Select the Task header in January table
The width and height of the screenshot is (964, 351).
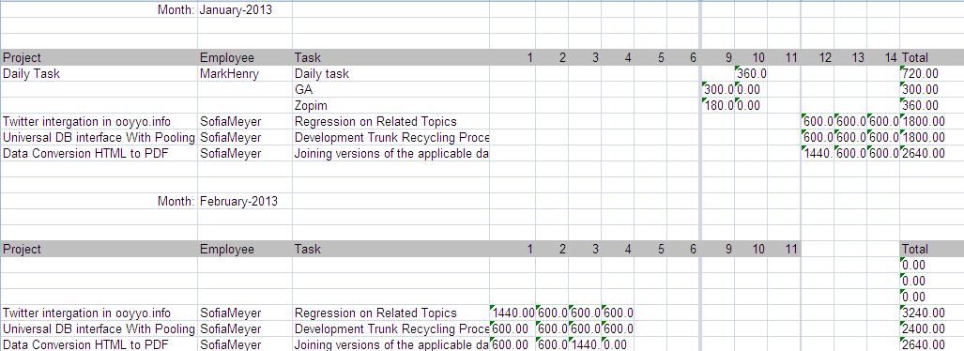click(x=390, y=58)
